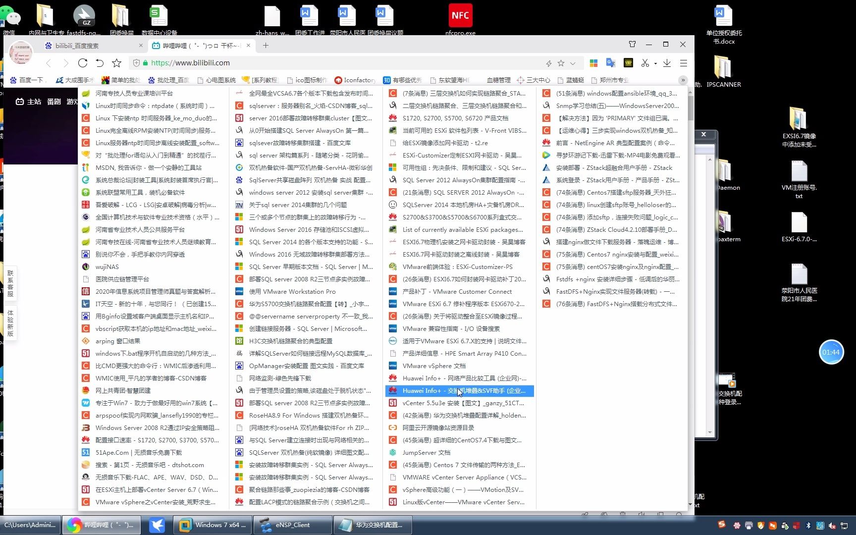Click the undo/restore closed tab icon

click(100, 63)
